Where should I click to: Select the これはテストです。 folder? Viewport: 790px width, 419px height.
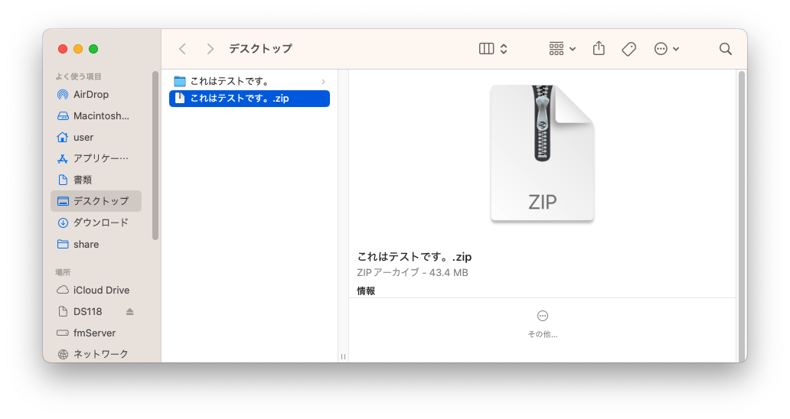250,81
